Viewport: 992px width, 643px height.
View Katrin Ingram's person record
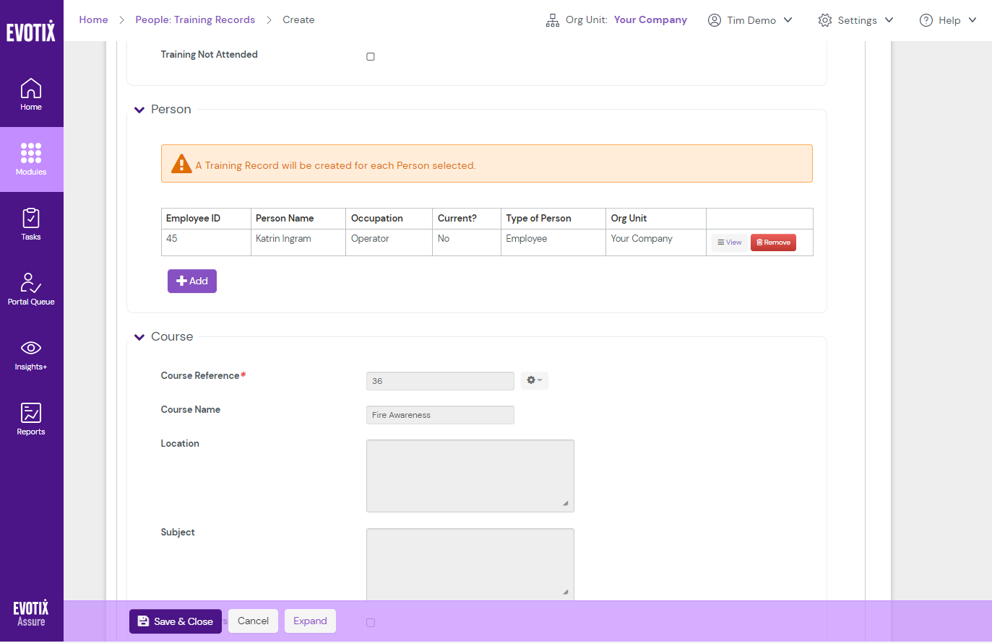click(x=729, y=242)
